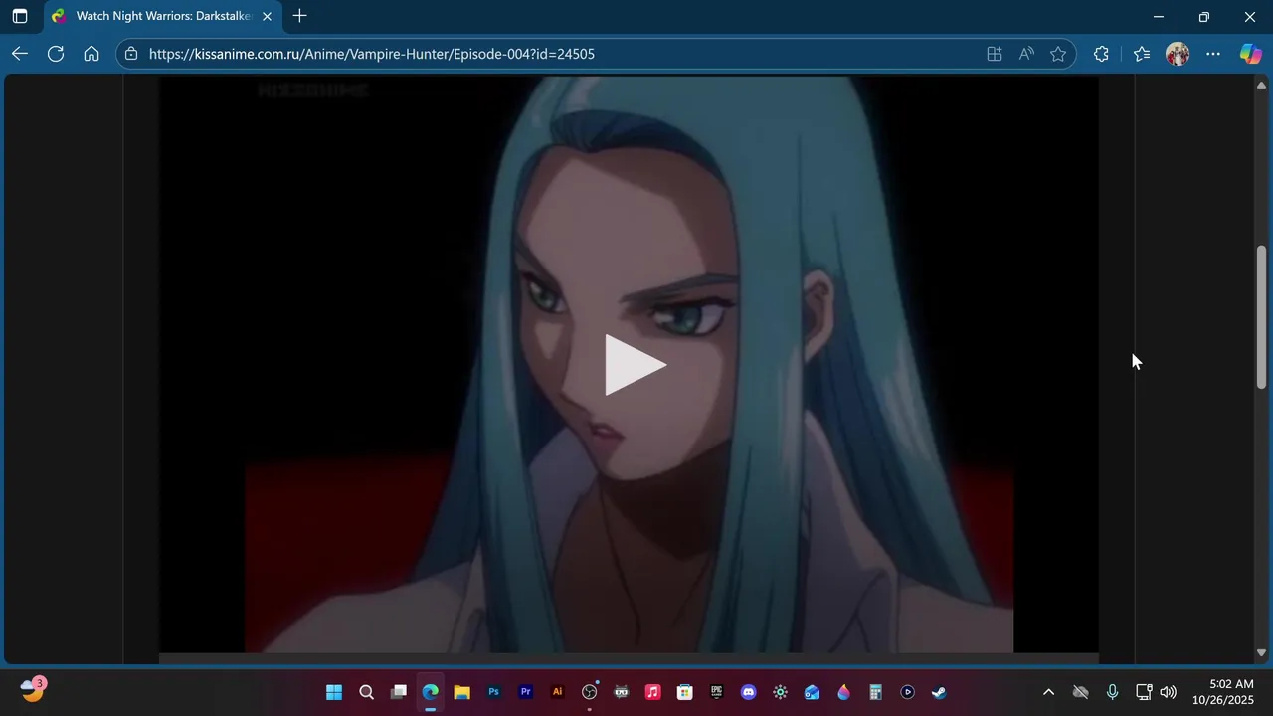Open Microsoft Store from taskbar
This screenshot has height=716, width=1273.
tap(684, 692)
